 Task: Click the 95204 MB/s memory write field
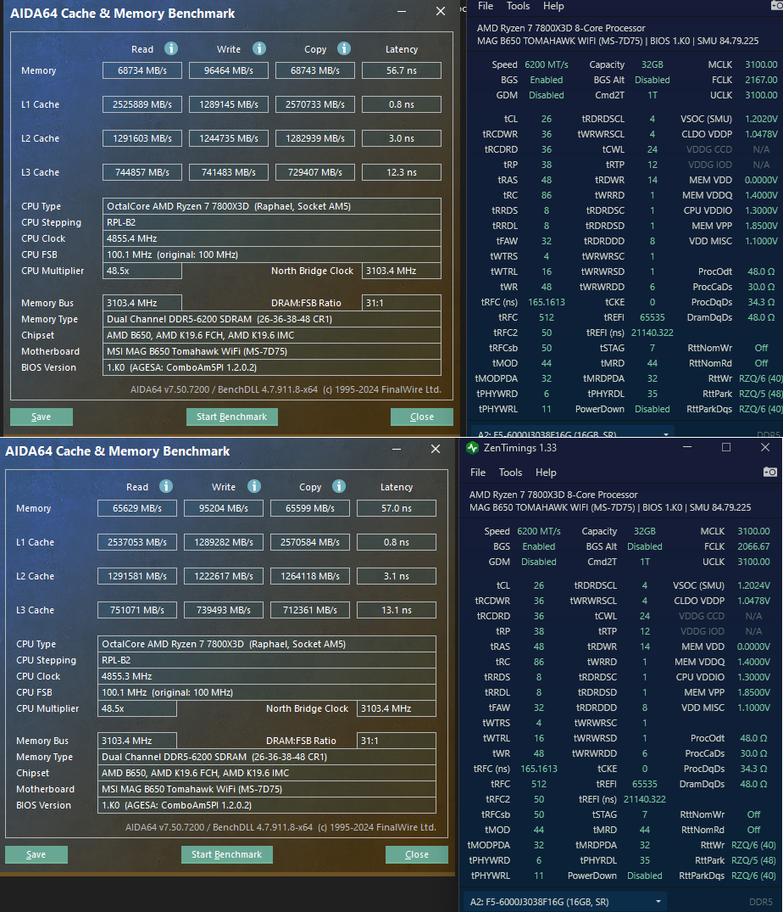coord(224,508)
